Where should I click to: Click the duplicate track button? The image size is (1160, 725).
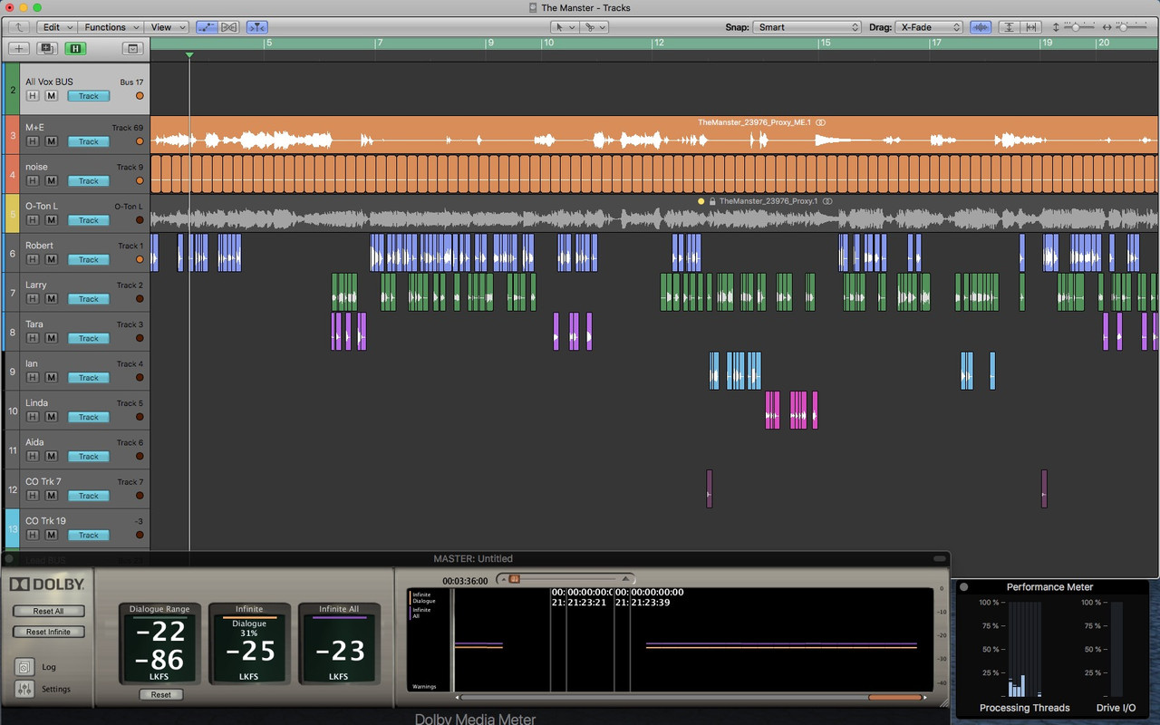click(47, 48)
